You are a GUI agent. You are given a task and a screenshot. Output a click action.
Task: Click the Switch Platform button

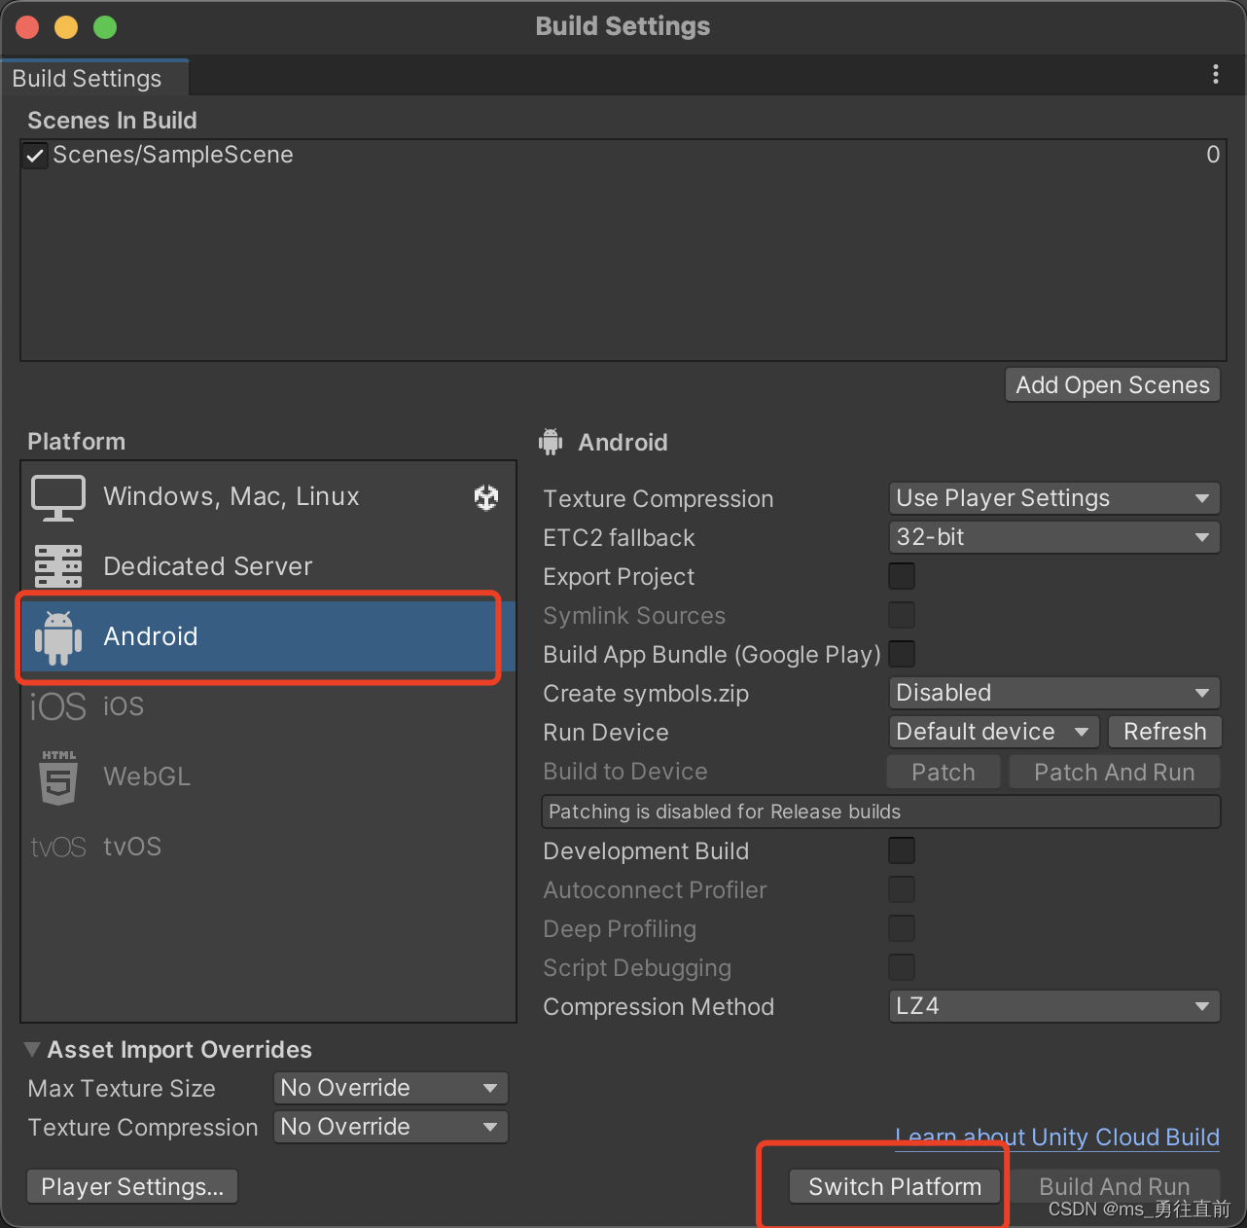[x=895, y=1187]
